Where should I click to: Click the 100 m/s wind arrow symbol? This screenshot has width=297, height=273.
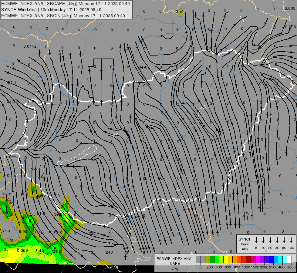(x=291, y=240)
